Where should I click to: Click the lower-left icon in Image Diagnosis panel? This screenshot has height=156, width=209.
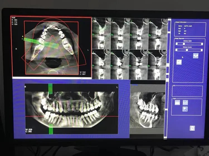179,62
